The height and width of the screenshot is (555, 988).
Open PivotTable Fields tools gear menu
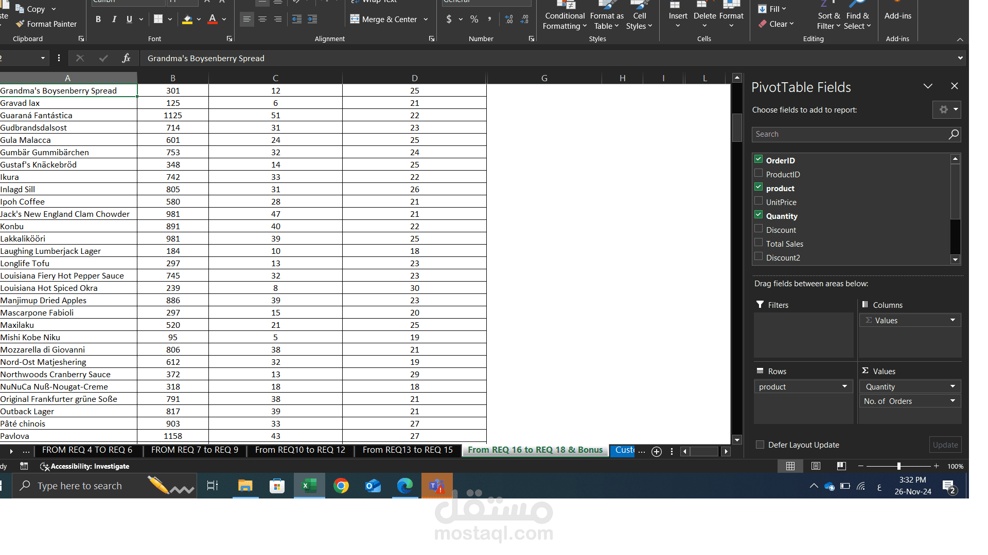pos(946,109)
